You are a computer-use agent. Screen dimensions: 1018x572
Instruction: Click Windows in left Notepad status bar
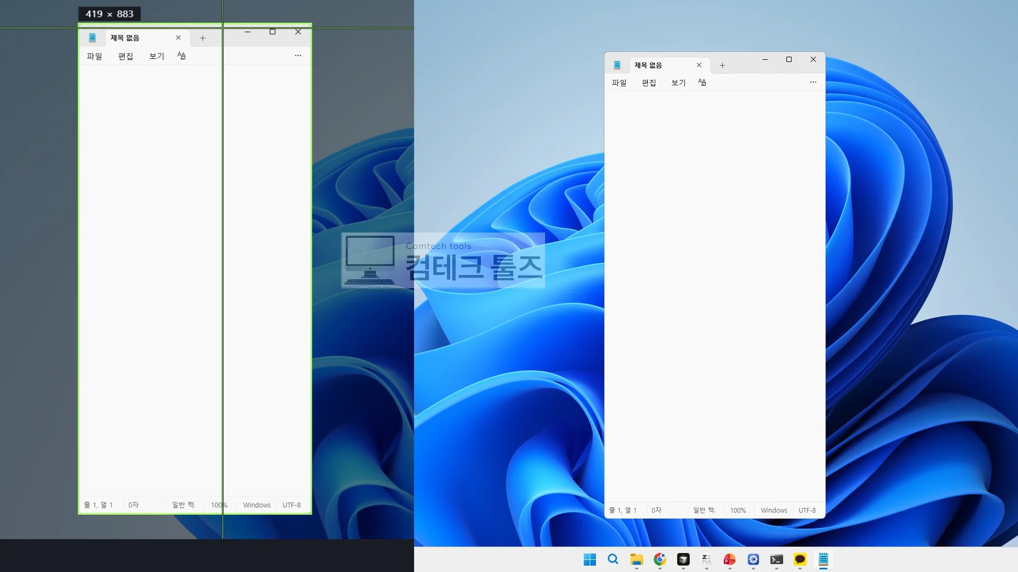257,505
